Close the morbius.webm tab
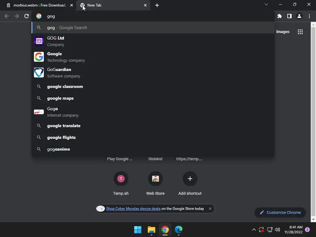 coord(72,5)
